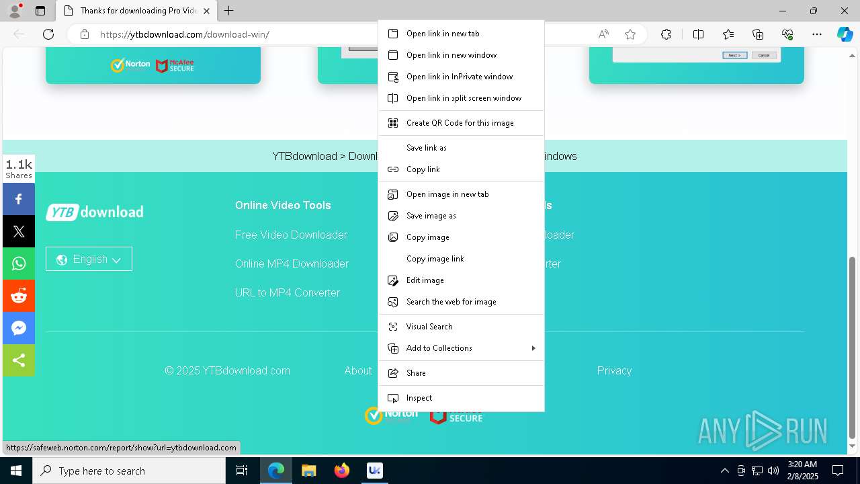This screenshot has width=860, height=484.
Task: Open Task View on taskbar
Action: point(242,471)
